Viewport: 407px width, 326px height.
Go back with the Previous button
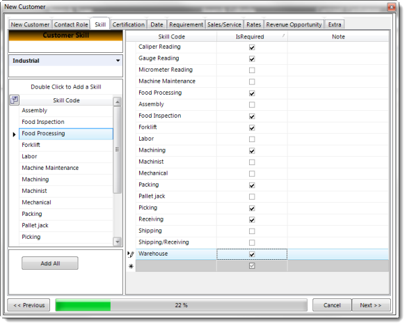coord(29,305)
